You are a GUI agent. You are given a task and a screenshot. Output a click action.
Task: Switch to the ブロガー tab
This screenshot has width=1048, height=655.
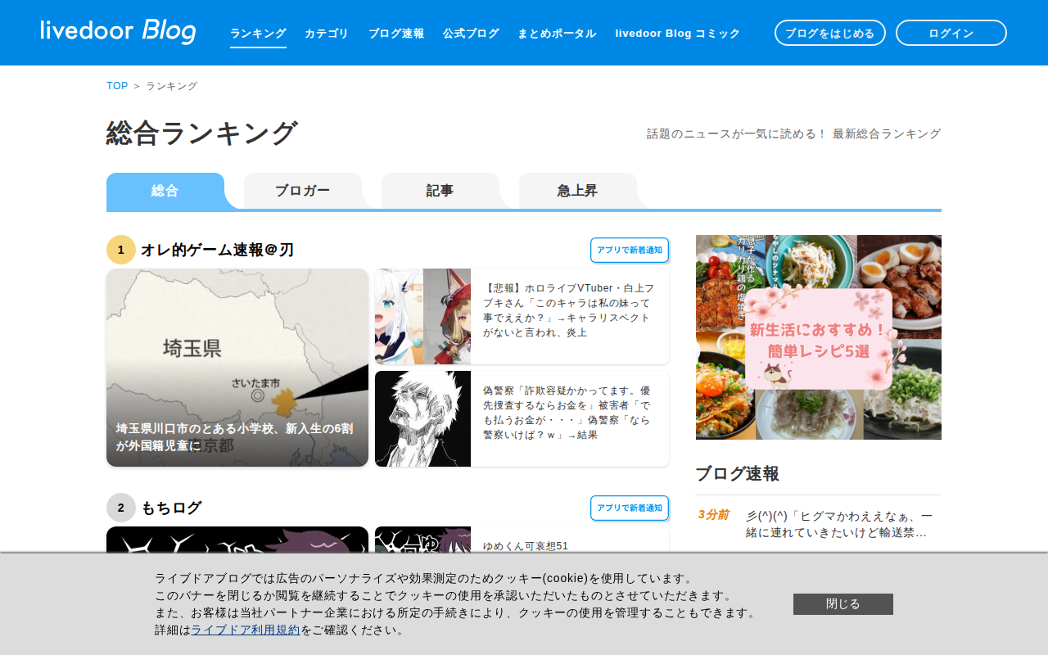(303, 191)
